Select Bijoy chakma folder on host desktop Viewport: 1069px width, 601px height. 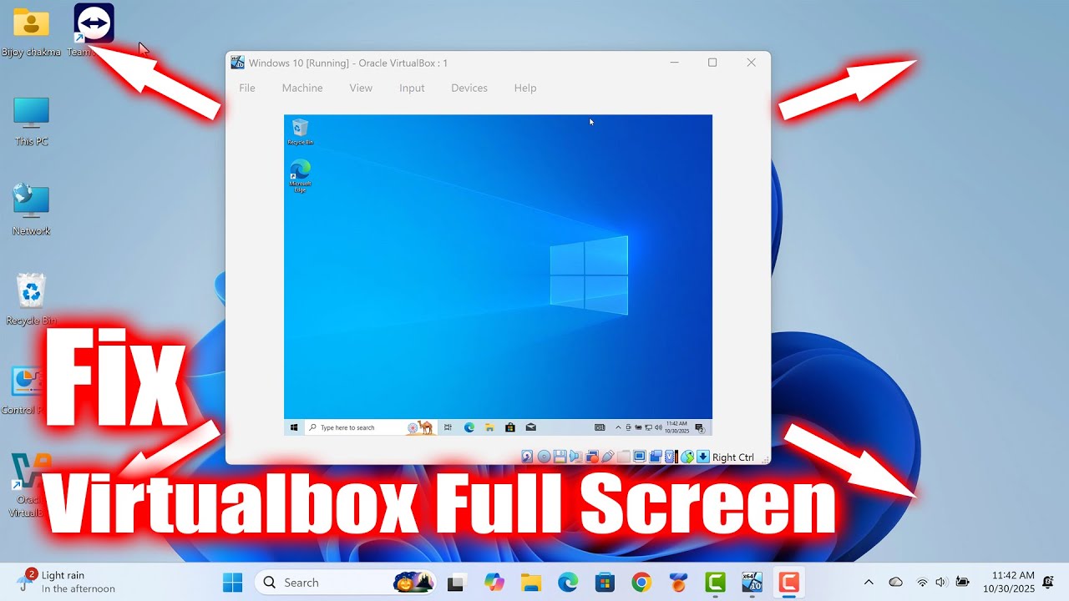[31, 32]
